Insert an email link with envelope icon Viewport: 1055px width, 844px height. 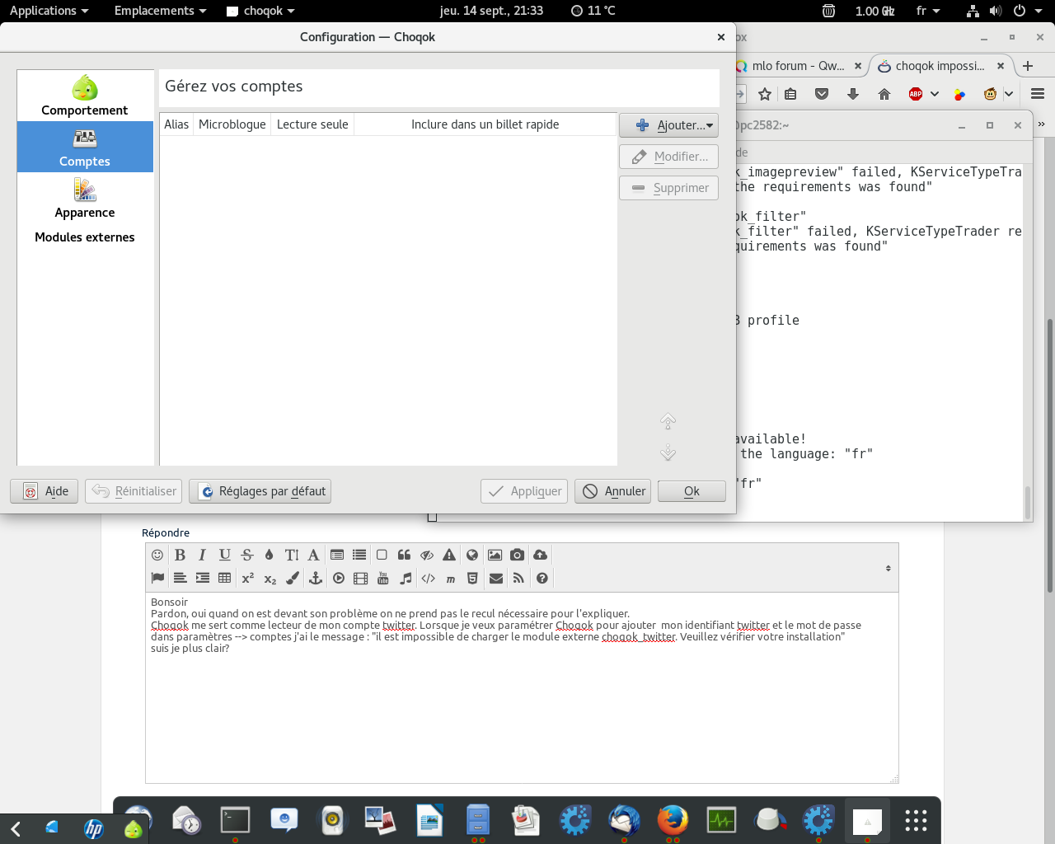[x=496, y=578]
